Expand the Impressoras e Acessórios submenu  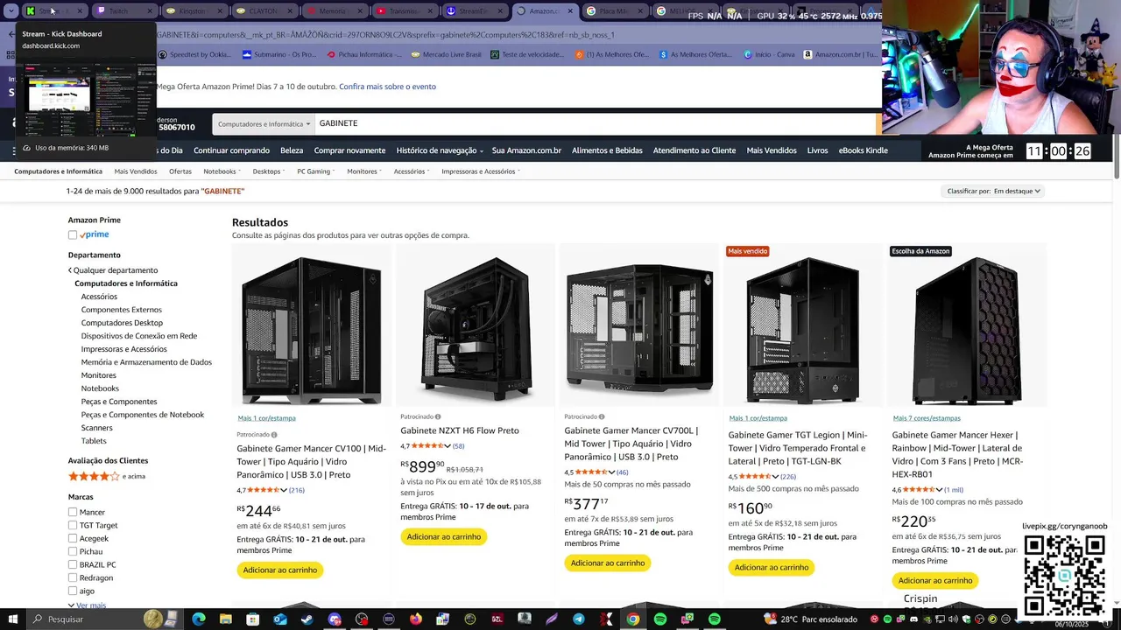tap(481, 171)
